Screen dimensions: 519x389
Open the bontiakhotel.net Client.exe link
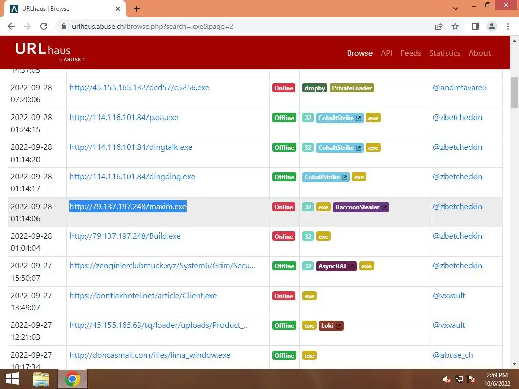(x=143, y=295)
